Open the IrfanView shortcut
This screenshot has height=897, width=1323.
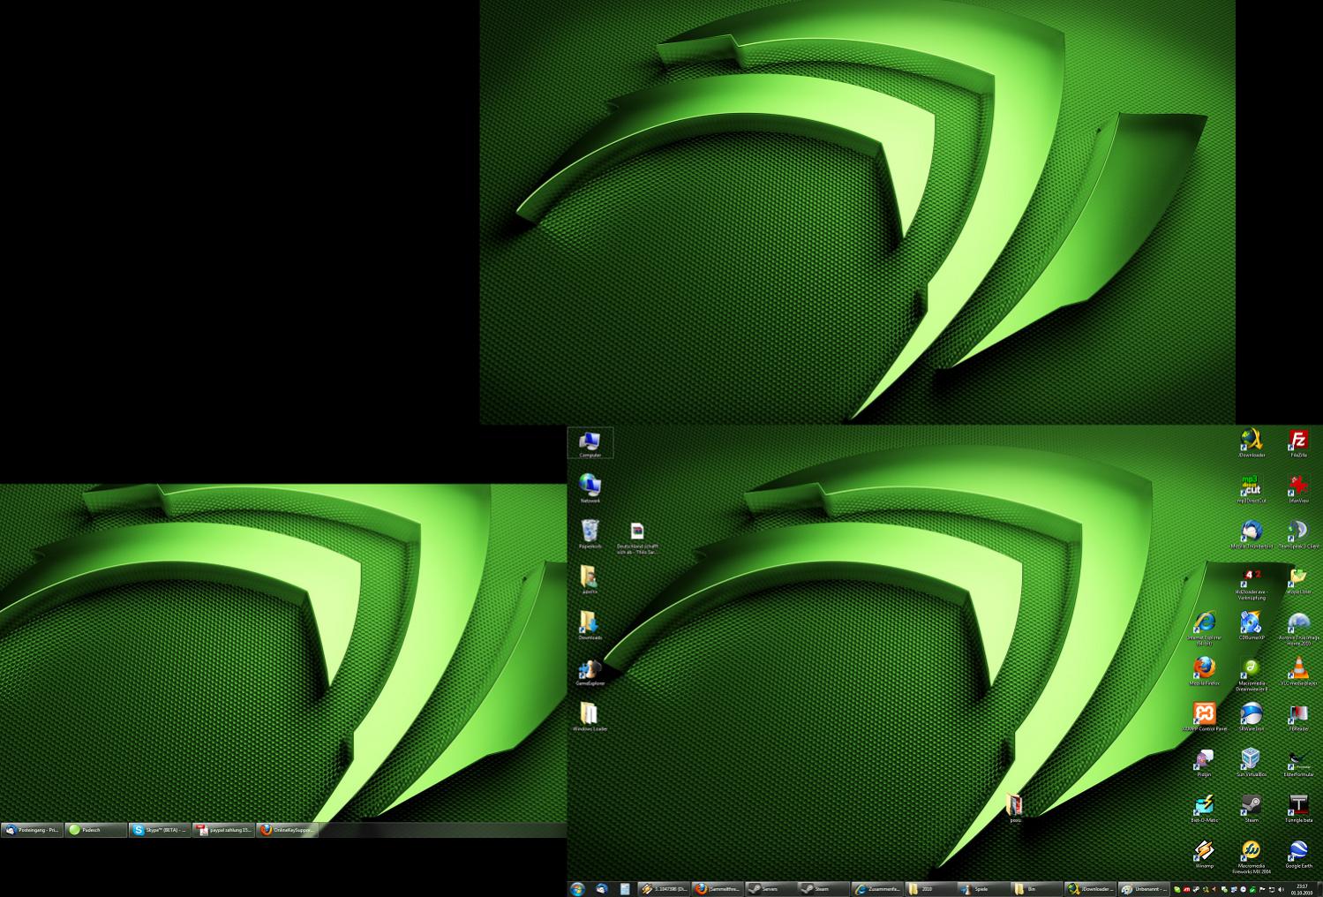pyautogui.click(x=1298, y=489)
